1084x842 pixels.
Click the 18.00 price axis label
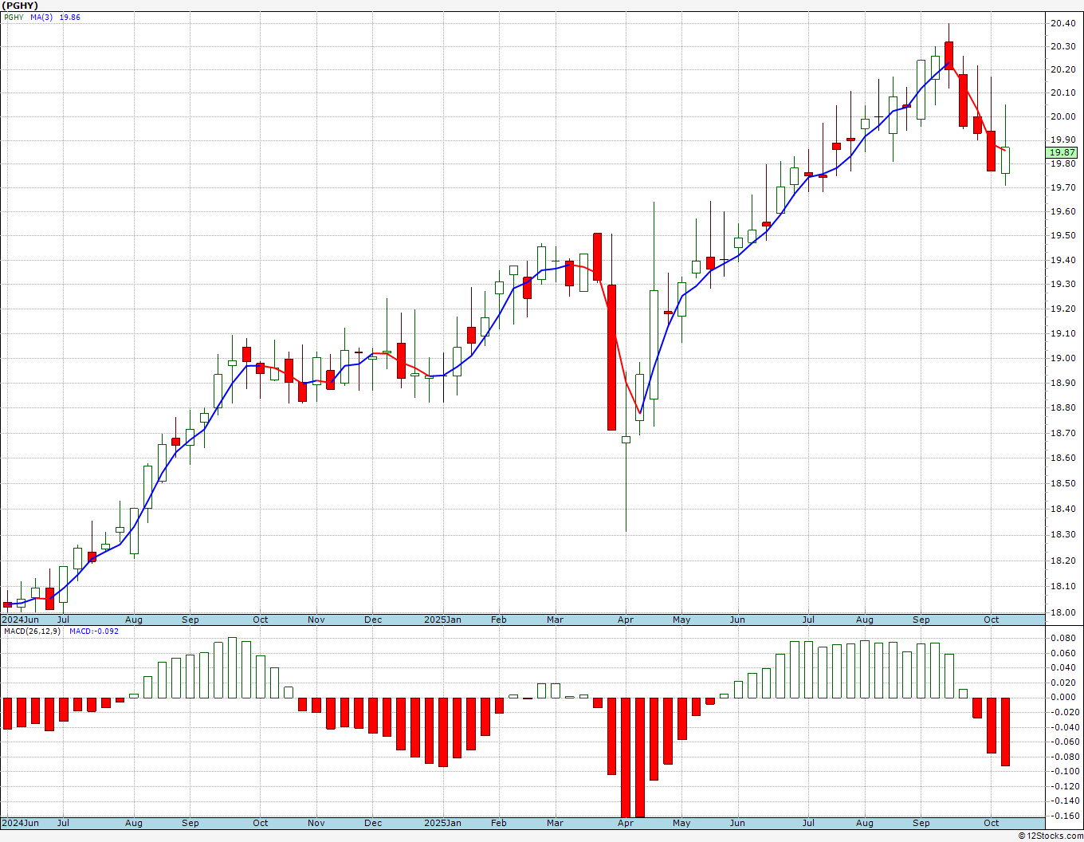(1062, 612)
